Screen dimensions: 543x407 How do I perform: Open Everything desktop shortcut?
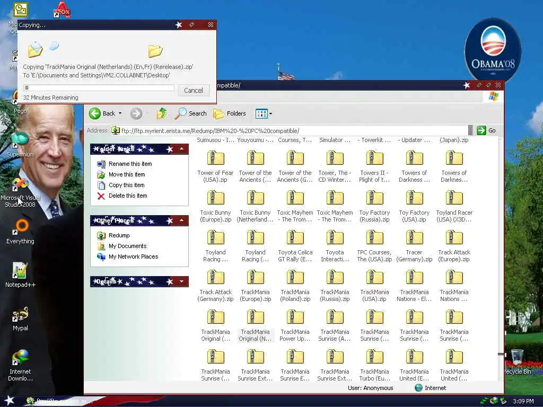click(20, 232)
